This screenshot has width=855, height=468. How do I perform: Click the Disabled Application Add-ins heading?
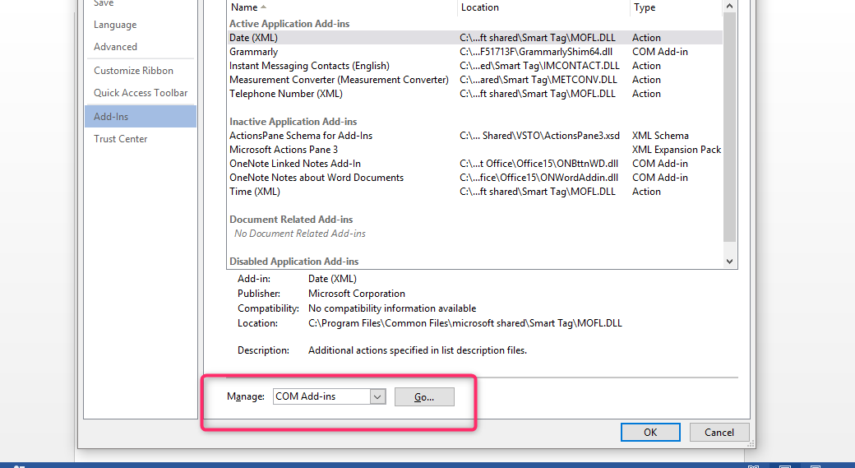tap(293, 262)
